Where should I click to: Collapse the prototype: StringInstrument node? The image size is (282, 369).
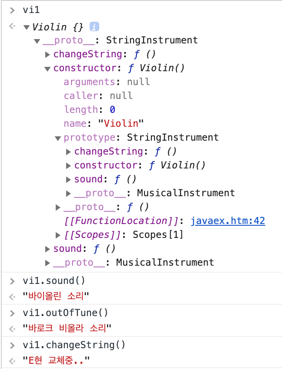point(58,138)
